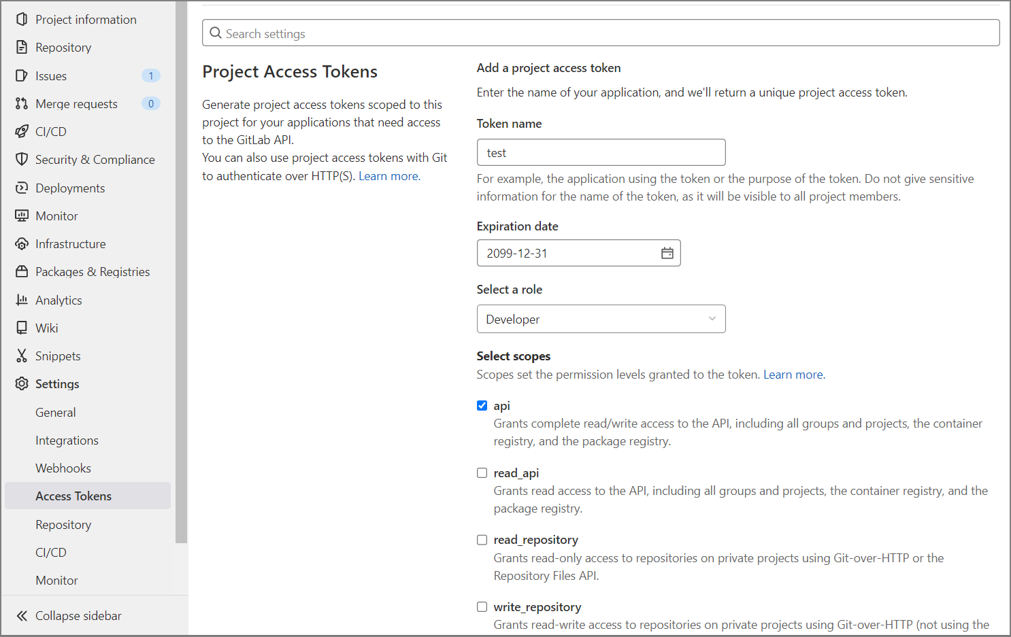Click the Monitor screen icon in main sidebar
This screenshot has height=637, width=1011.
click(x=22, y=216)
